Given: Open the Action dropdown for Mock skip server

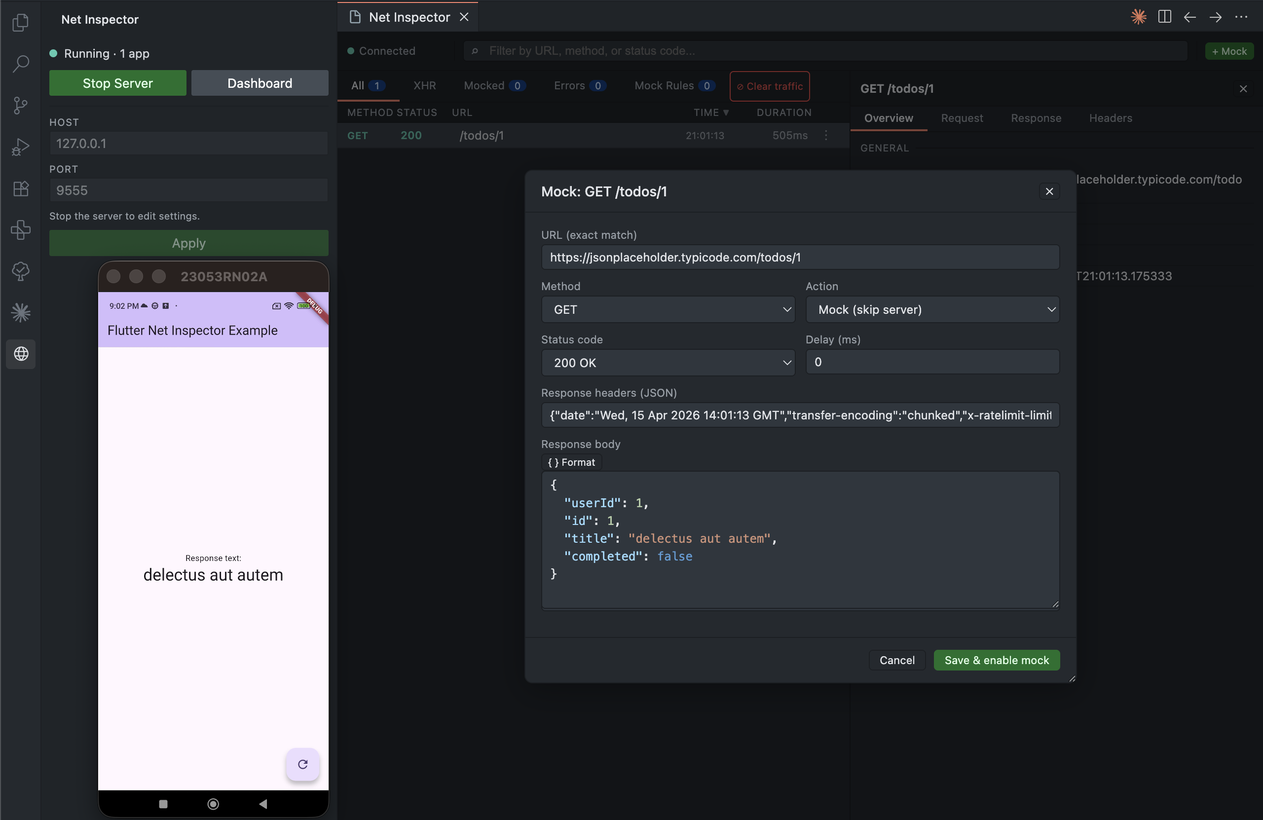Looking at the screenshot, I should (932, 309).
